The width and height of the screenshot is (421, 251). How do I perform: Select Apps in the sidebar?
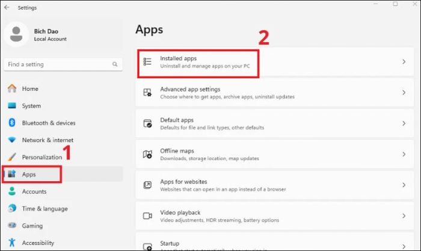pyautogui.click(x=63, y=174)
